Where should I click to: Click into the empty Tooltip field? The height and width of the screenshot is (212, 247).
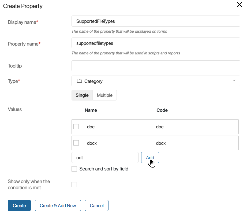(x=156, y=66)
